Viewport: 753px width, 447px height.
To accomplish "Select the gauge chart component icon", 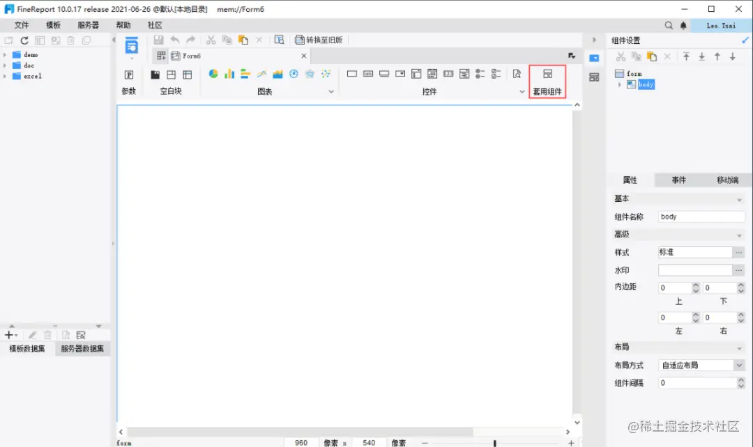I will point(294,73).
